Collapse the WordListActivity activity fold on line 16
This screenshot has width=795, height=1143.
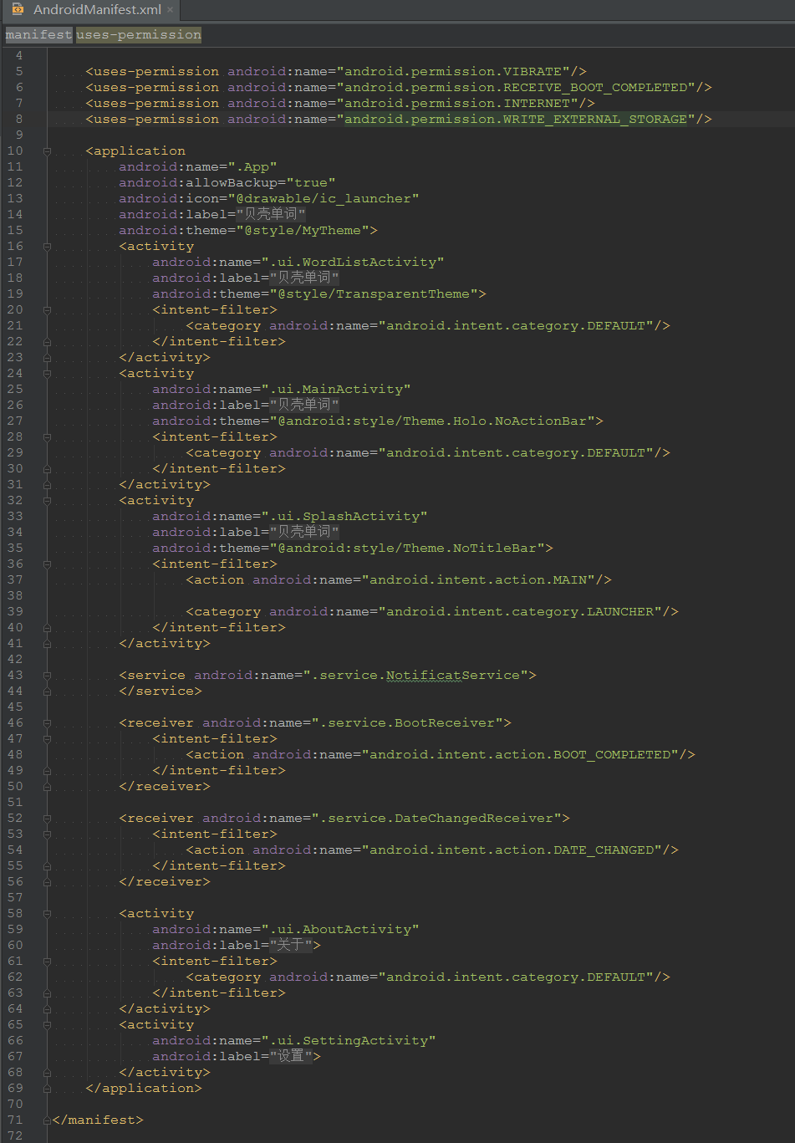[x=47, y=247]
